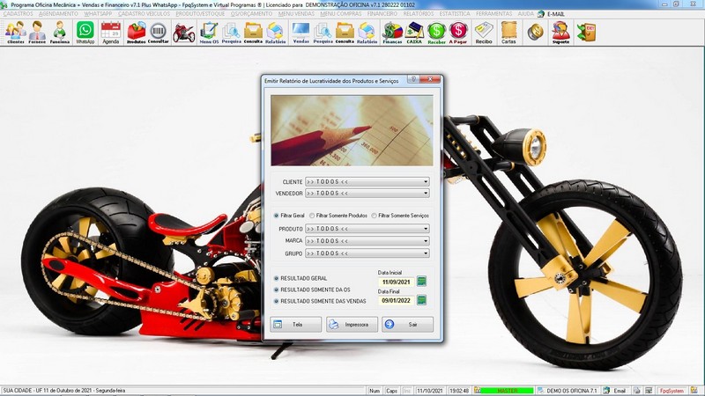Choose RESULTADO GERAL radio button

tap(277, 278)
